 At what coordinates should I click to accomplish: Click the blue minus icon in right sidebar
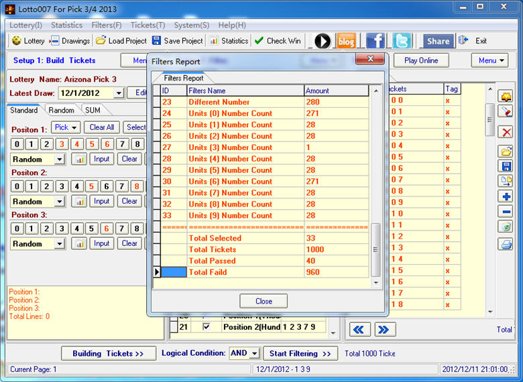click(x=506, y=211)
